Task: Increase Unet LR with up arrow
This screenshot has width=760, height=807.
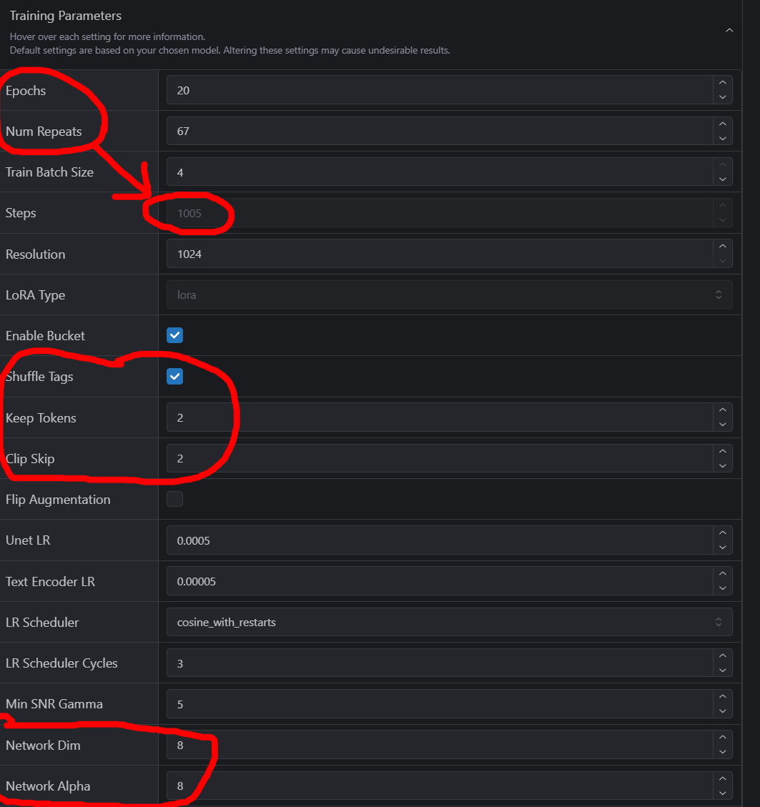Action: click(x=722, y=533)
